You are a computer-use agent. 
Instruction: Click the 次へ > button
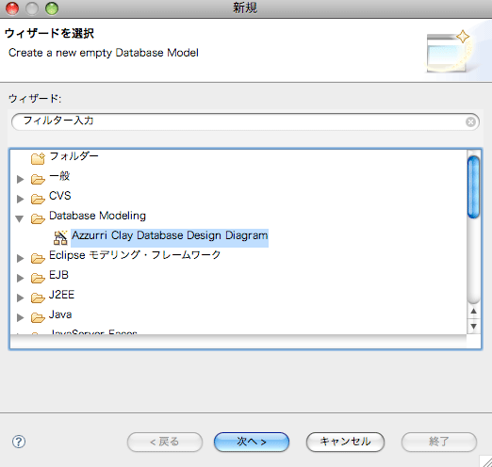point(252,442)
